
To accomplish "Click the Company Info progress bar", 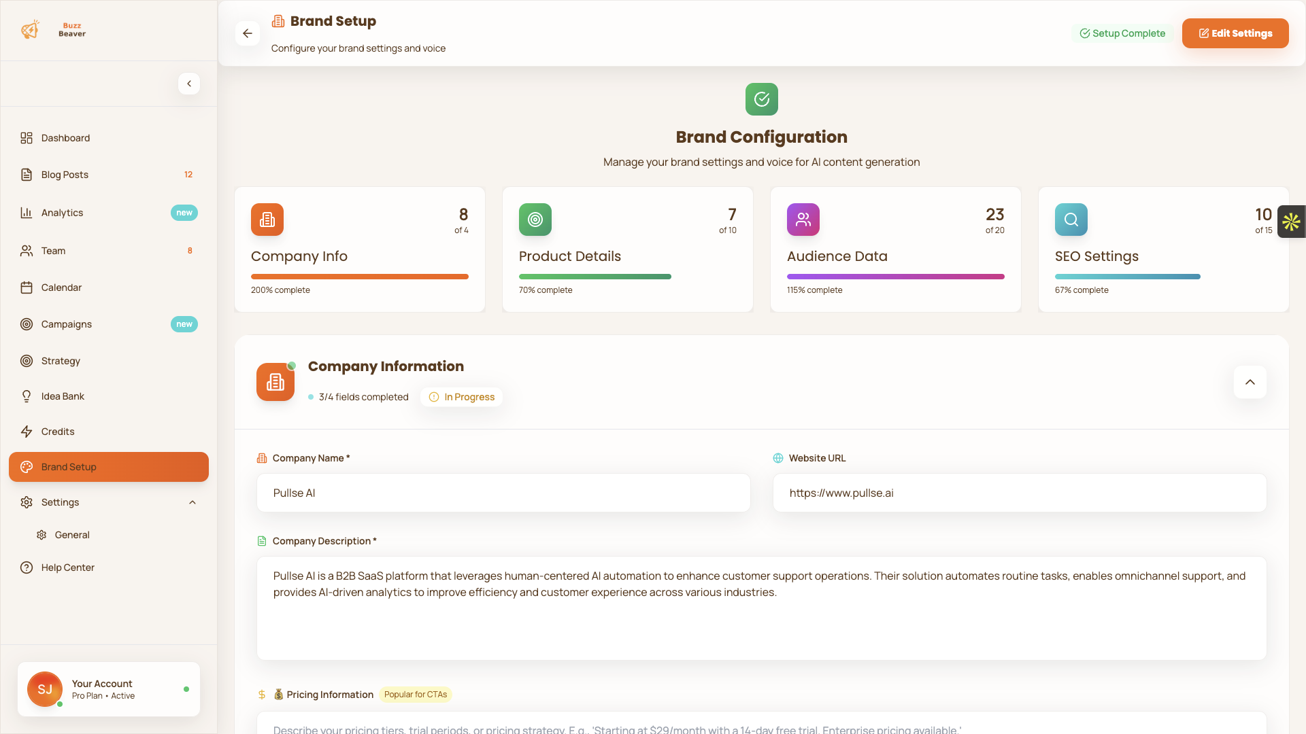I will [x=359, y=277].
